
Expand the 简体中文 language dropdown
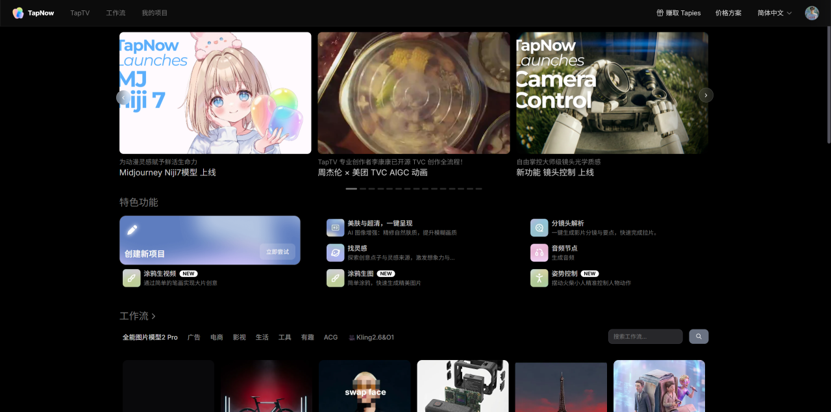click(x=775, y=13)
